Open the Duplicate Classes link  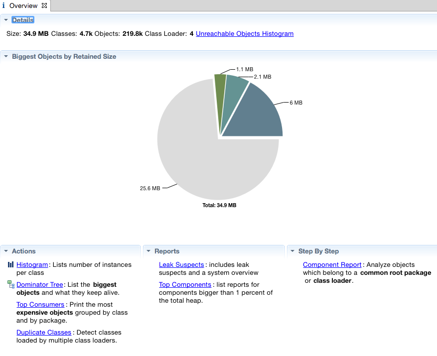44,332
